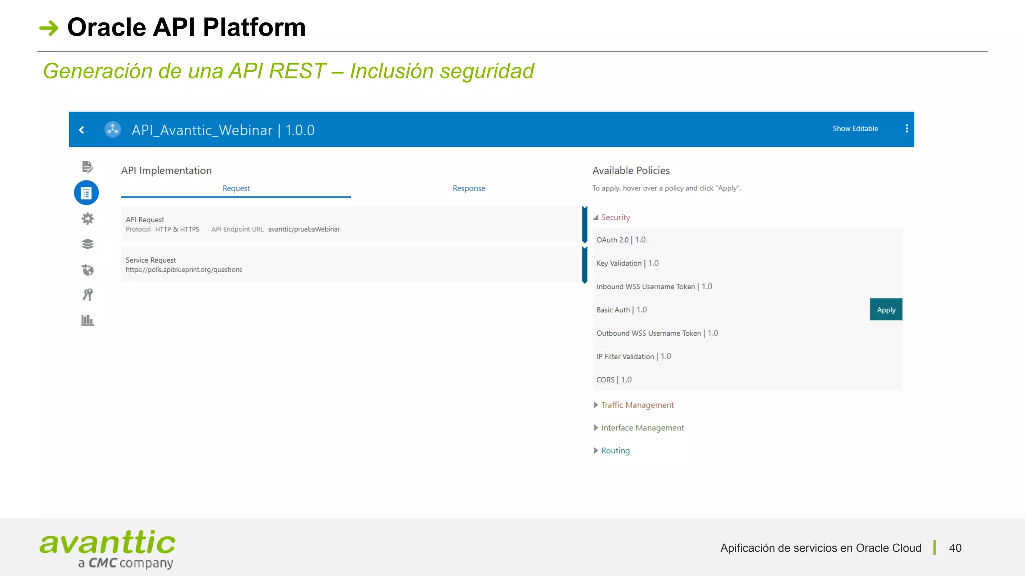1025x576 pixels.
Task: Select the IP Filter Validation policy
Action: click(x=747, y=356)
